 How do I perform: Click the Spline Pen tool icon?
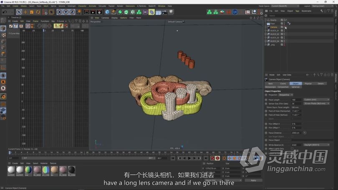(114, 12)
